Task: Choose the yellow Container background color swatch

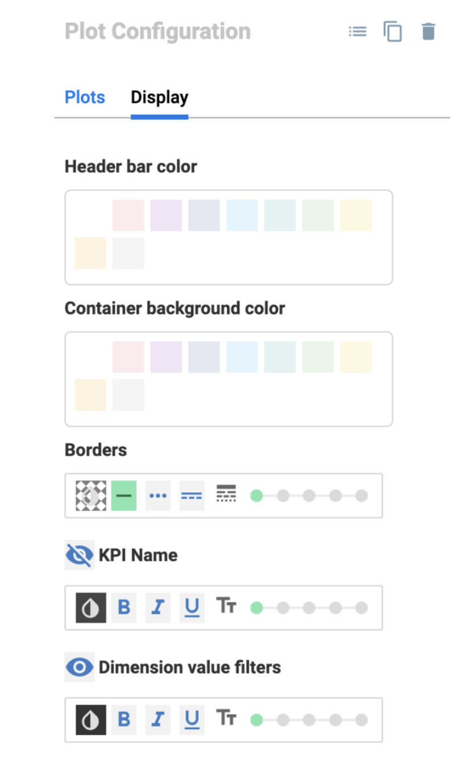Action: (x=356, y=357)
